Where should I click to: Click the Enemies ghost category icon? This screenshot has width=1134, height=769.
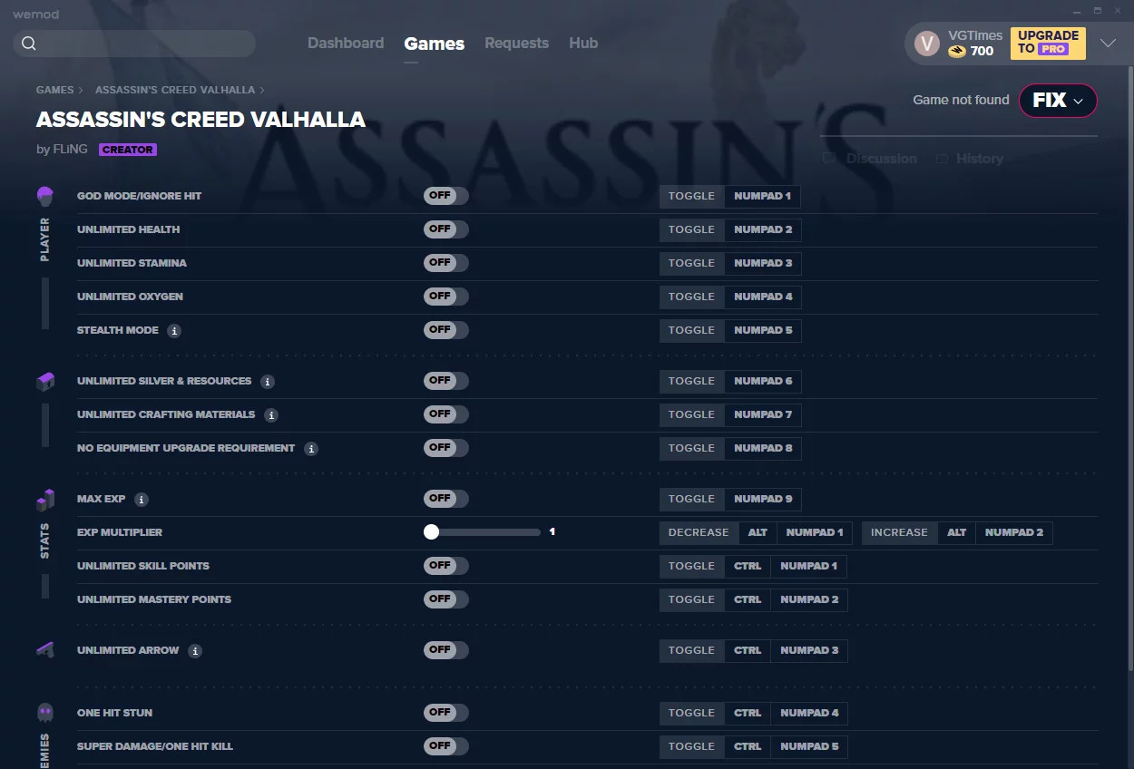45,713
